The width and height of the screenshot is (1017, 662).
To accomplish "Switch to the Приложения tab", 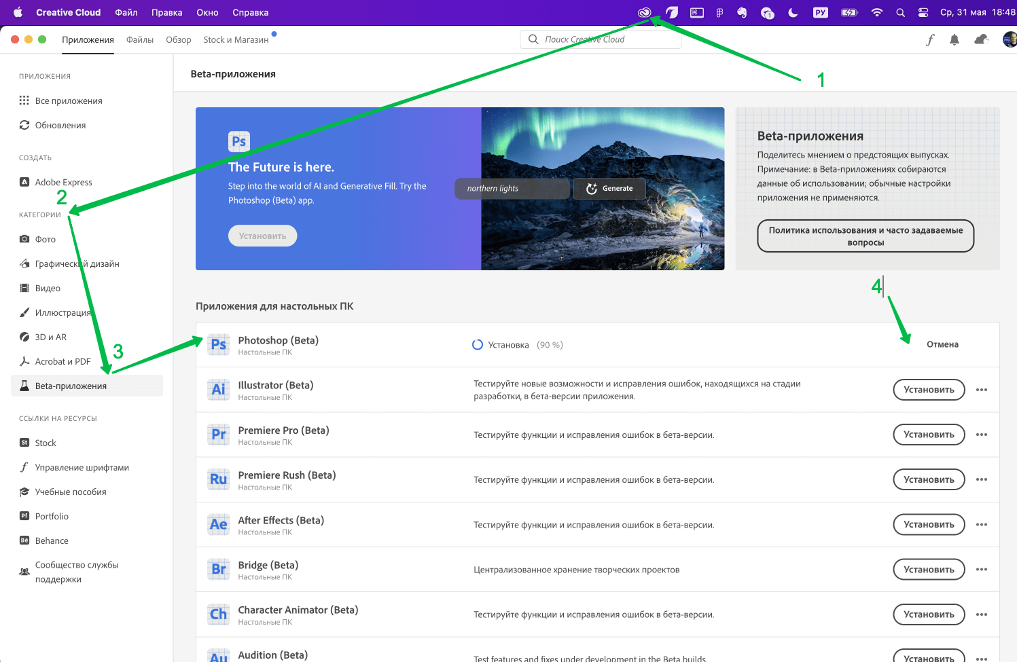I will [88, 39].
